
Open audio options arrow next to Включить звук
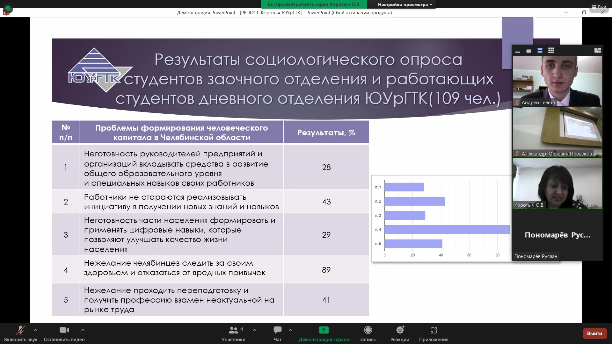click(36, 330)
